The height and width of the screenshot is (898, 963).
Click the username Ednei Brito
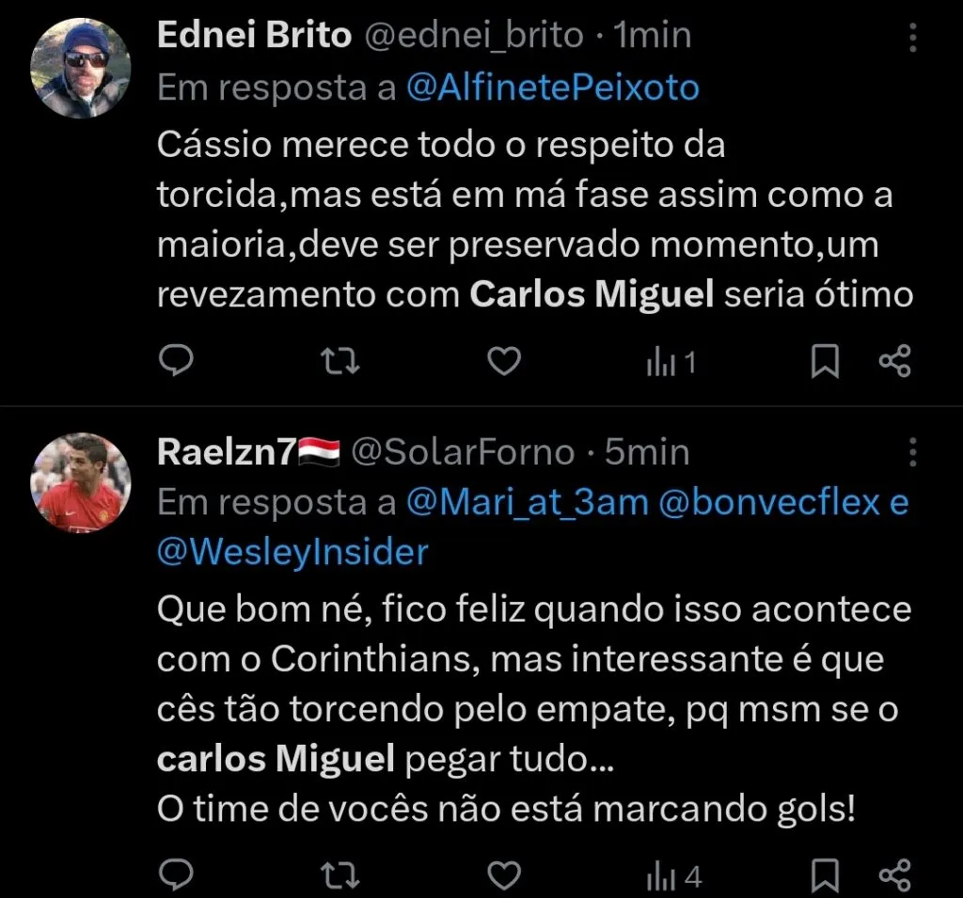point(252,33)
